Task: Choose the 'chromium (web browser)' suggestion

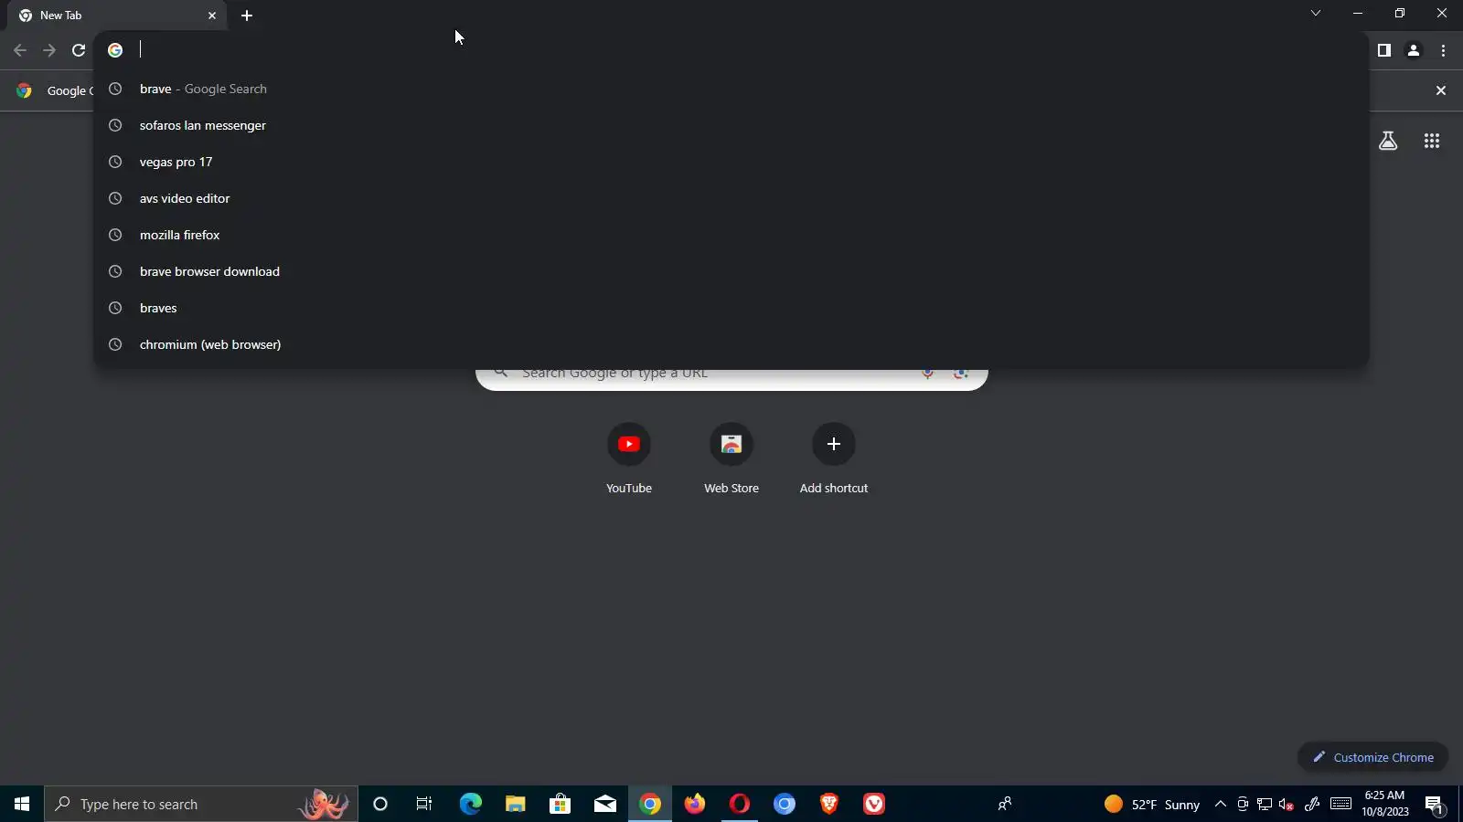Action: tap(731, 344)
